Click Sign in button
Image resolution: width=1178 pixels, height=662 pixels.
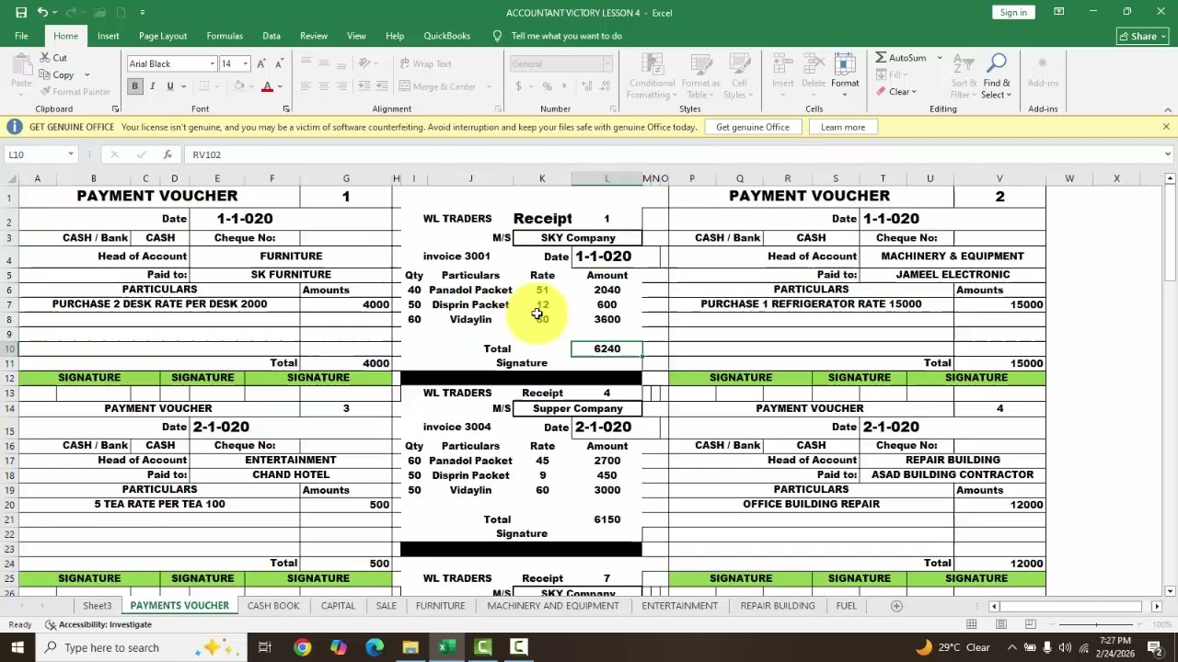point(1013,12)
